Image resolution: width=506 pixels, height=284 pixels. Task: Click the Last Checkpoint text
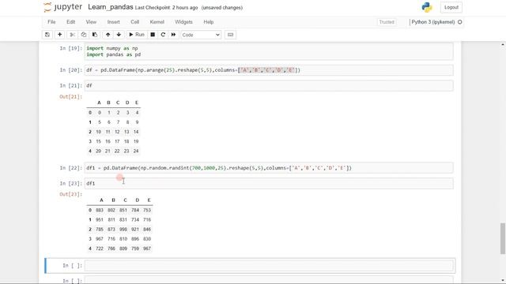click(166, 8)
